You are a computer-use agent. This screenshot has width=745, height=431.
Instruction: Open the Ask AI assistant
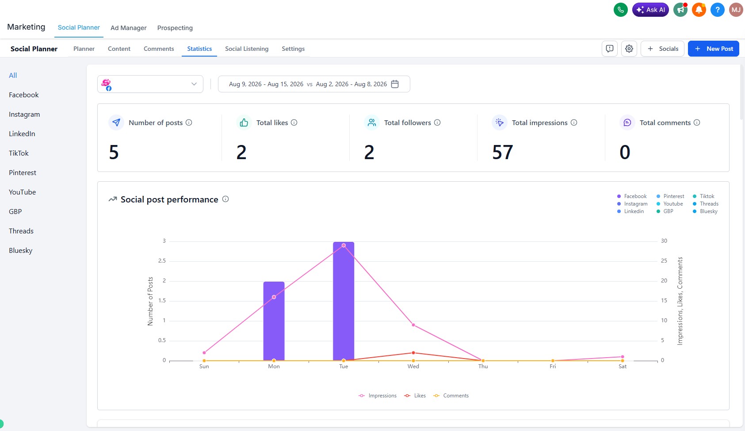[x=650, y=10]
